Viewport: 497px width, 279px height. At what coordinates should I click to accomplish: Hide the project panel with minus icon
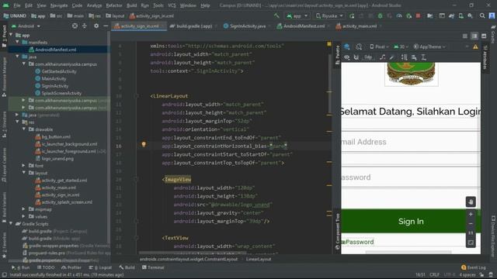[106, 26]
